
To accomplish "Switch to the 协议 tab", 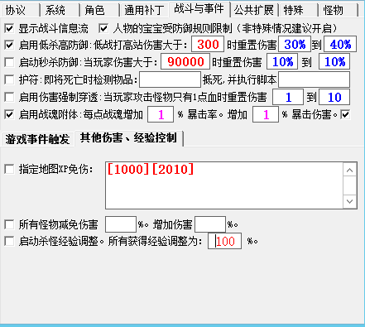I will point(20,11).
